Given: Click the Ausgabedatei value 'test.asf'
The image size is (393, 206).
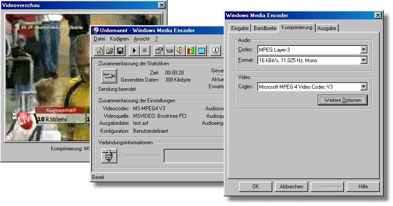Looking at the screenshot, I should 141,123.
